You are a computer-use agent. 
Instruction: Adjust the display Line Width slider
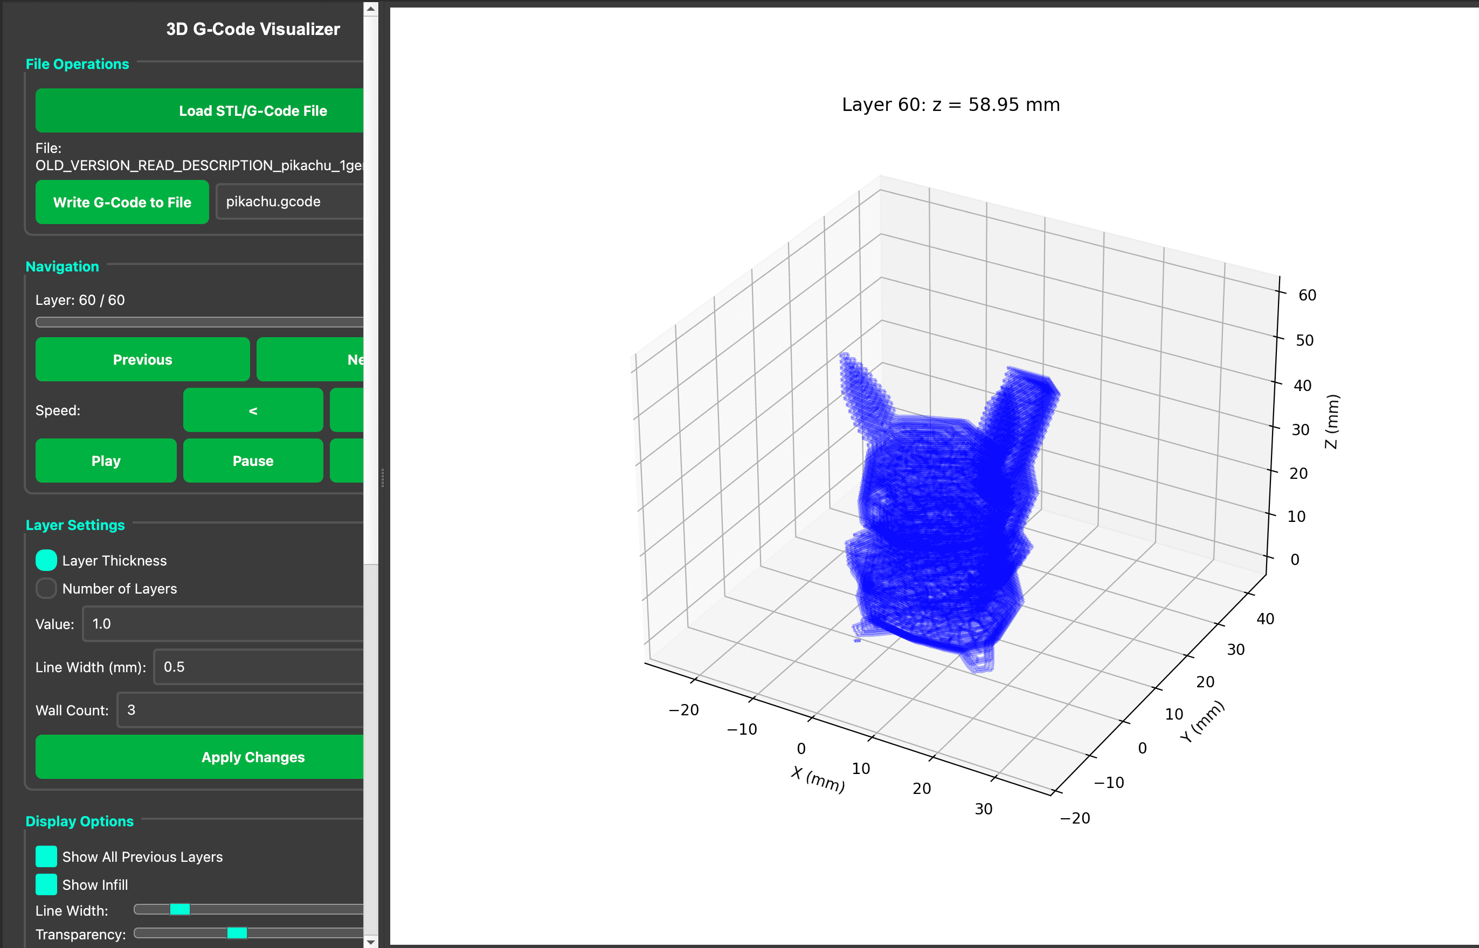pos(180,909)
